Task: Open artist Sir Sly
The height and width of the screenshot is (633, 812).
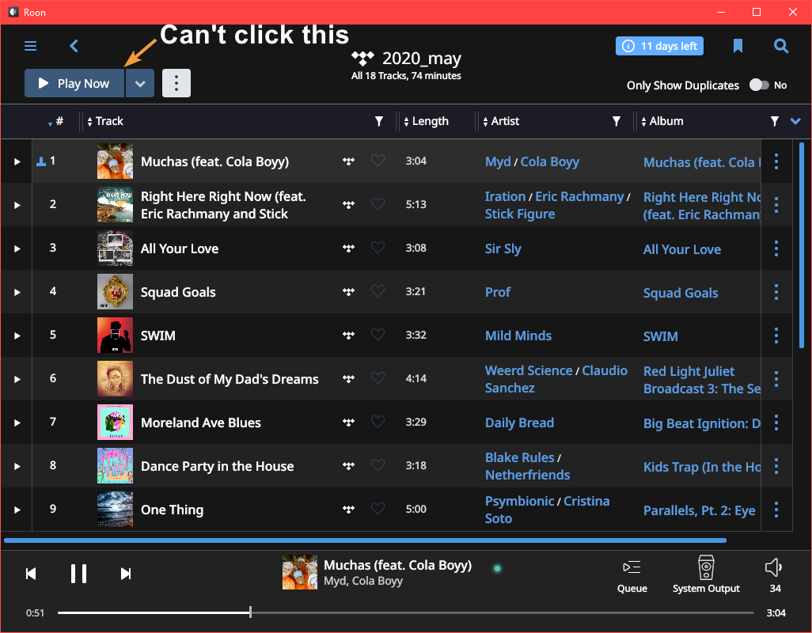Action: (x=503, y=249)
